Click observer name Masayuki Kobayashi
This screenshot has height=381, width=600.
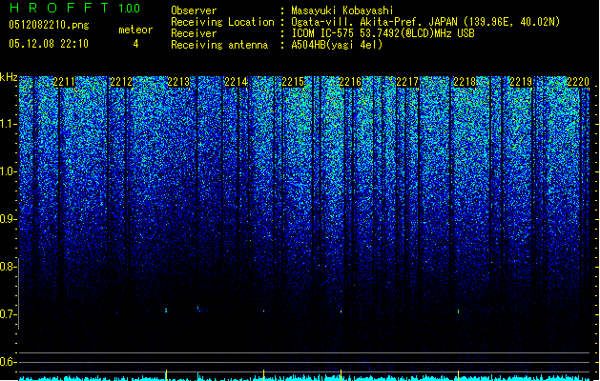click(342, 10)
